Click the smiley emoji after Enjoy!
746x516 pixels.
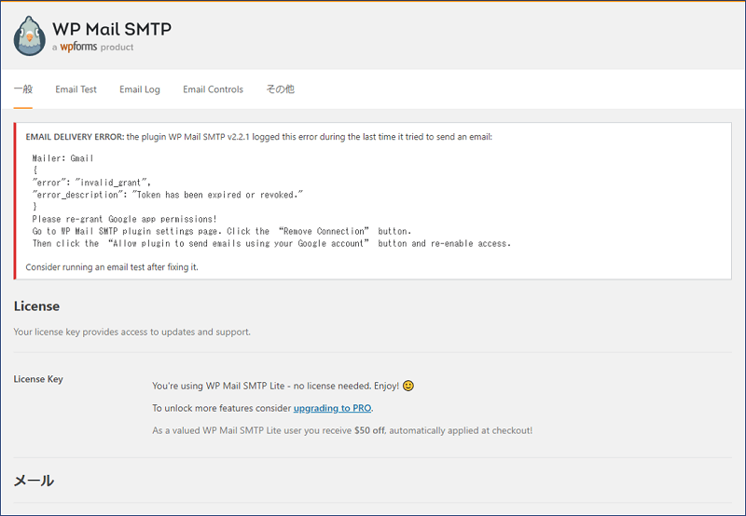408,386
